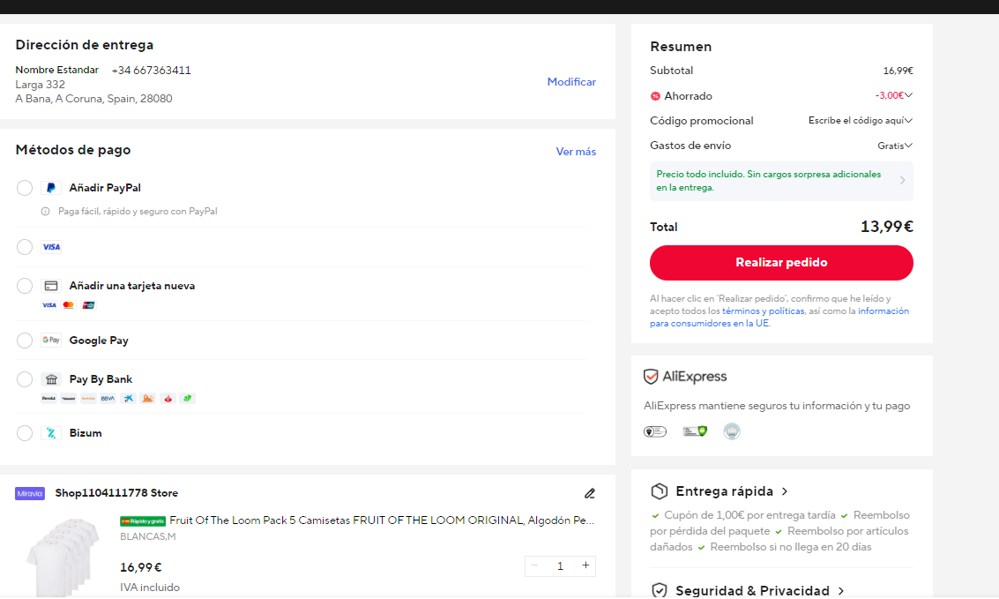Expand the Gastos de envío Gratis option
Screen dimensions: 999x599
coord(894,146)
